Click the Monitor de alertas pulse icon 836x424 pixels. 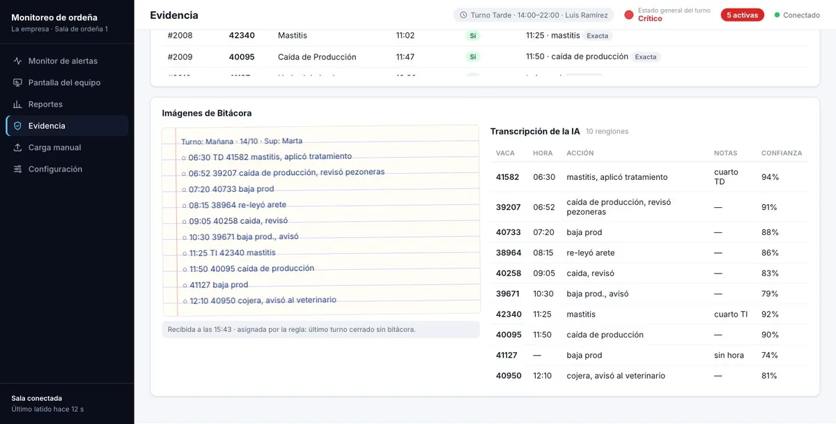pyautogui.click(x=18, y=61)
